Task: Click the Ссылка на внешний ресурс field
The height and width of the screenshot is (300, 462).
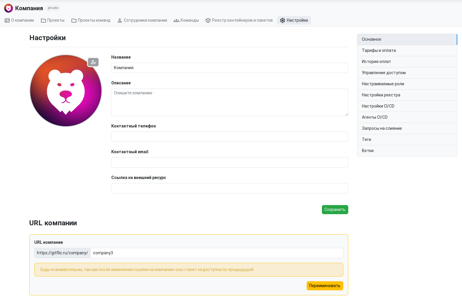Action: click(230, 188)
